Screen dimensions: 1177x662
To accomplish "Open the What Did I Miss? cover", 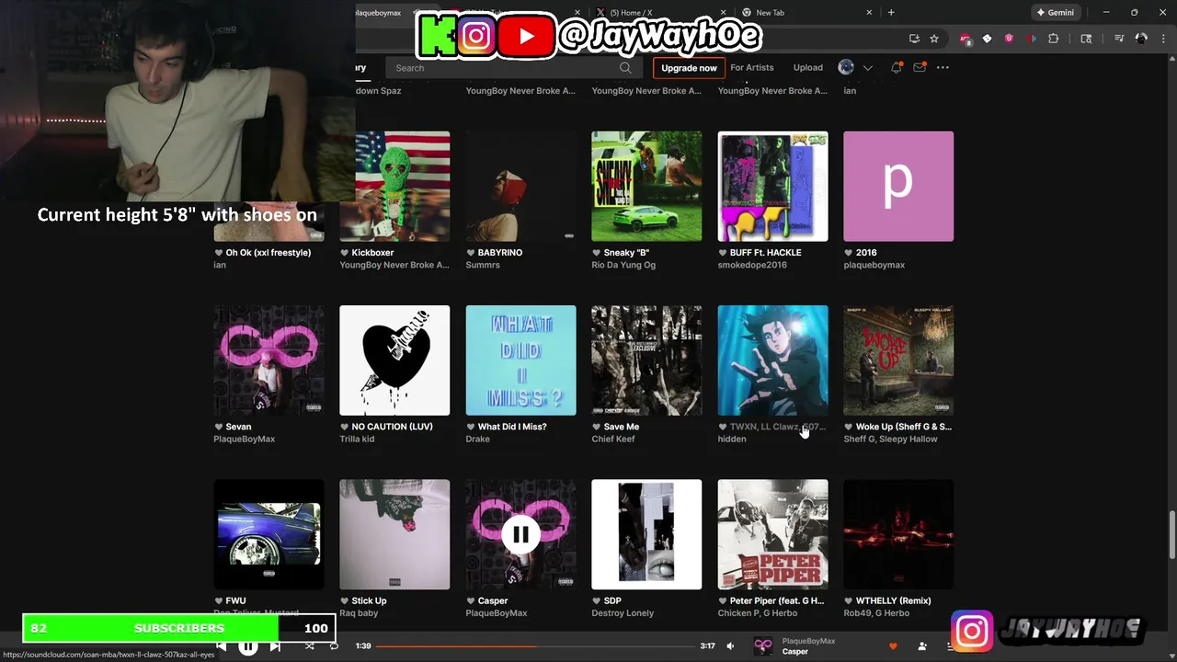I will tap(520, 360).
